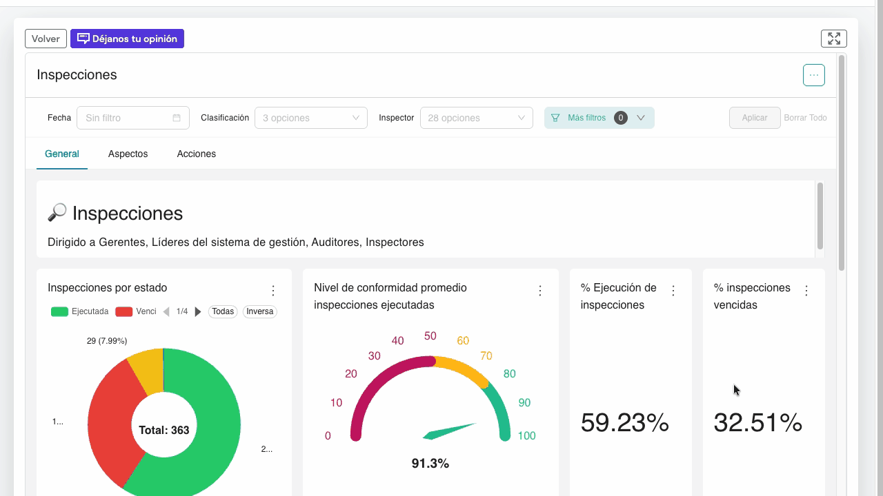
Task: Select Todas legend button
Action: click(223, 311)
